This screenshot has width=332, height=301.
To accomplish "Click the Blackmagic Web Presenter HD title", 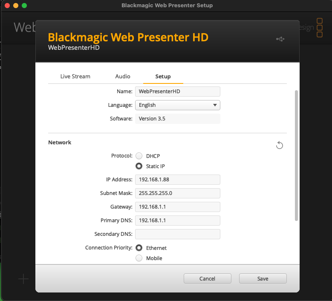I will pos(128,37).
